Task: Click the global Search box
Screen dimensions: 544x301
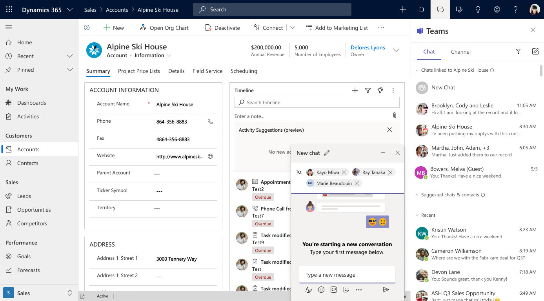Action: [272, 9]
